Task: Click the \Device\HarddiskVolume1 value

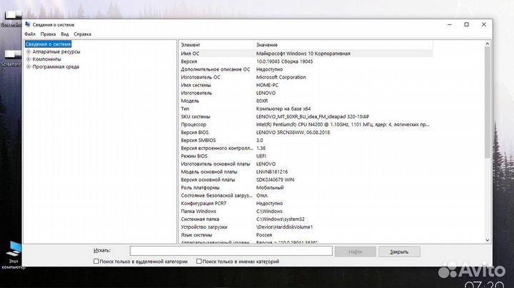Action: pyautogui.click(x=285, y=227)
